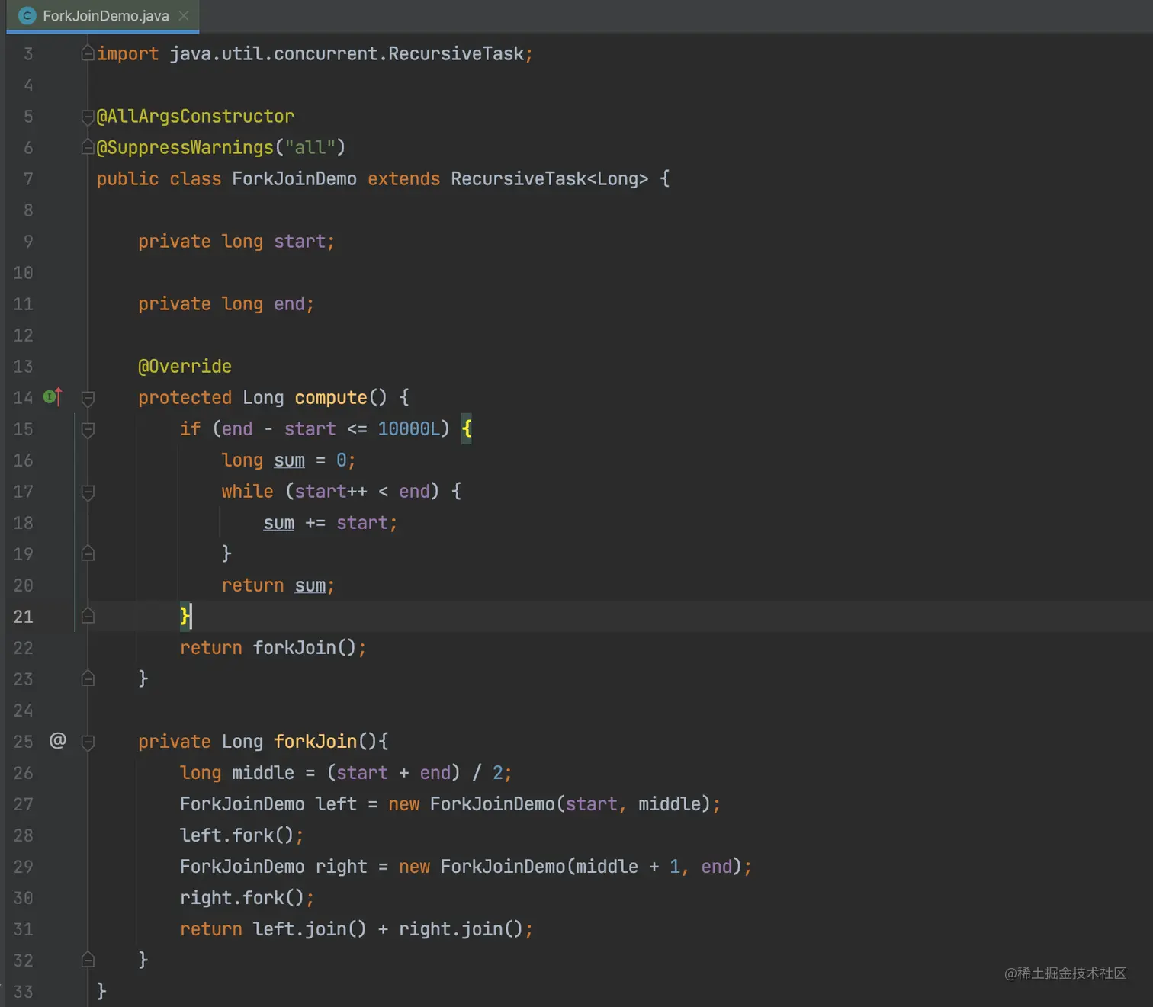The width and height of the screenshot is (1153, 1007).
Task: Click left.join() on line 31
Action: pyautogui.click(x=310, y=929)
